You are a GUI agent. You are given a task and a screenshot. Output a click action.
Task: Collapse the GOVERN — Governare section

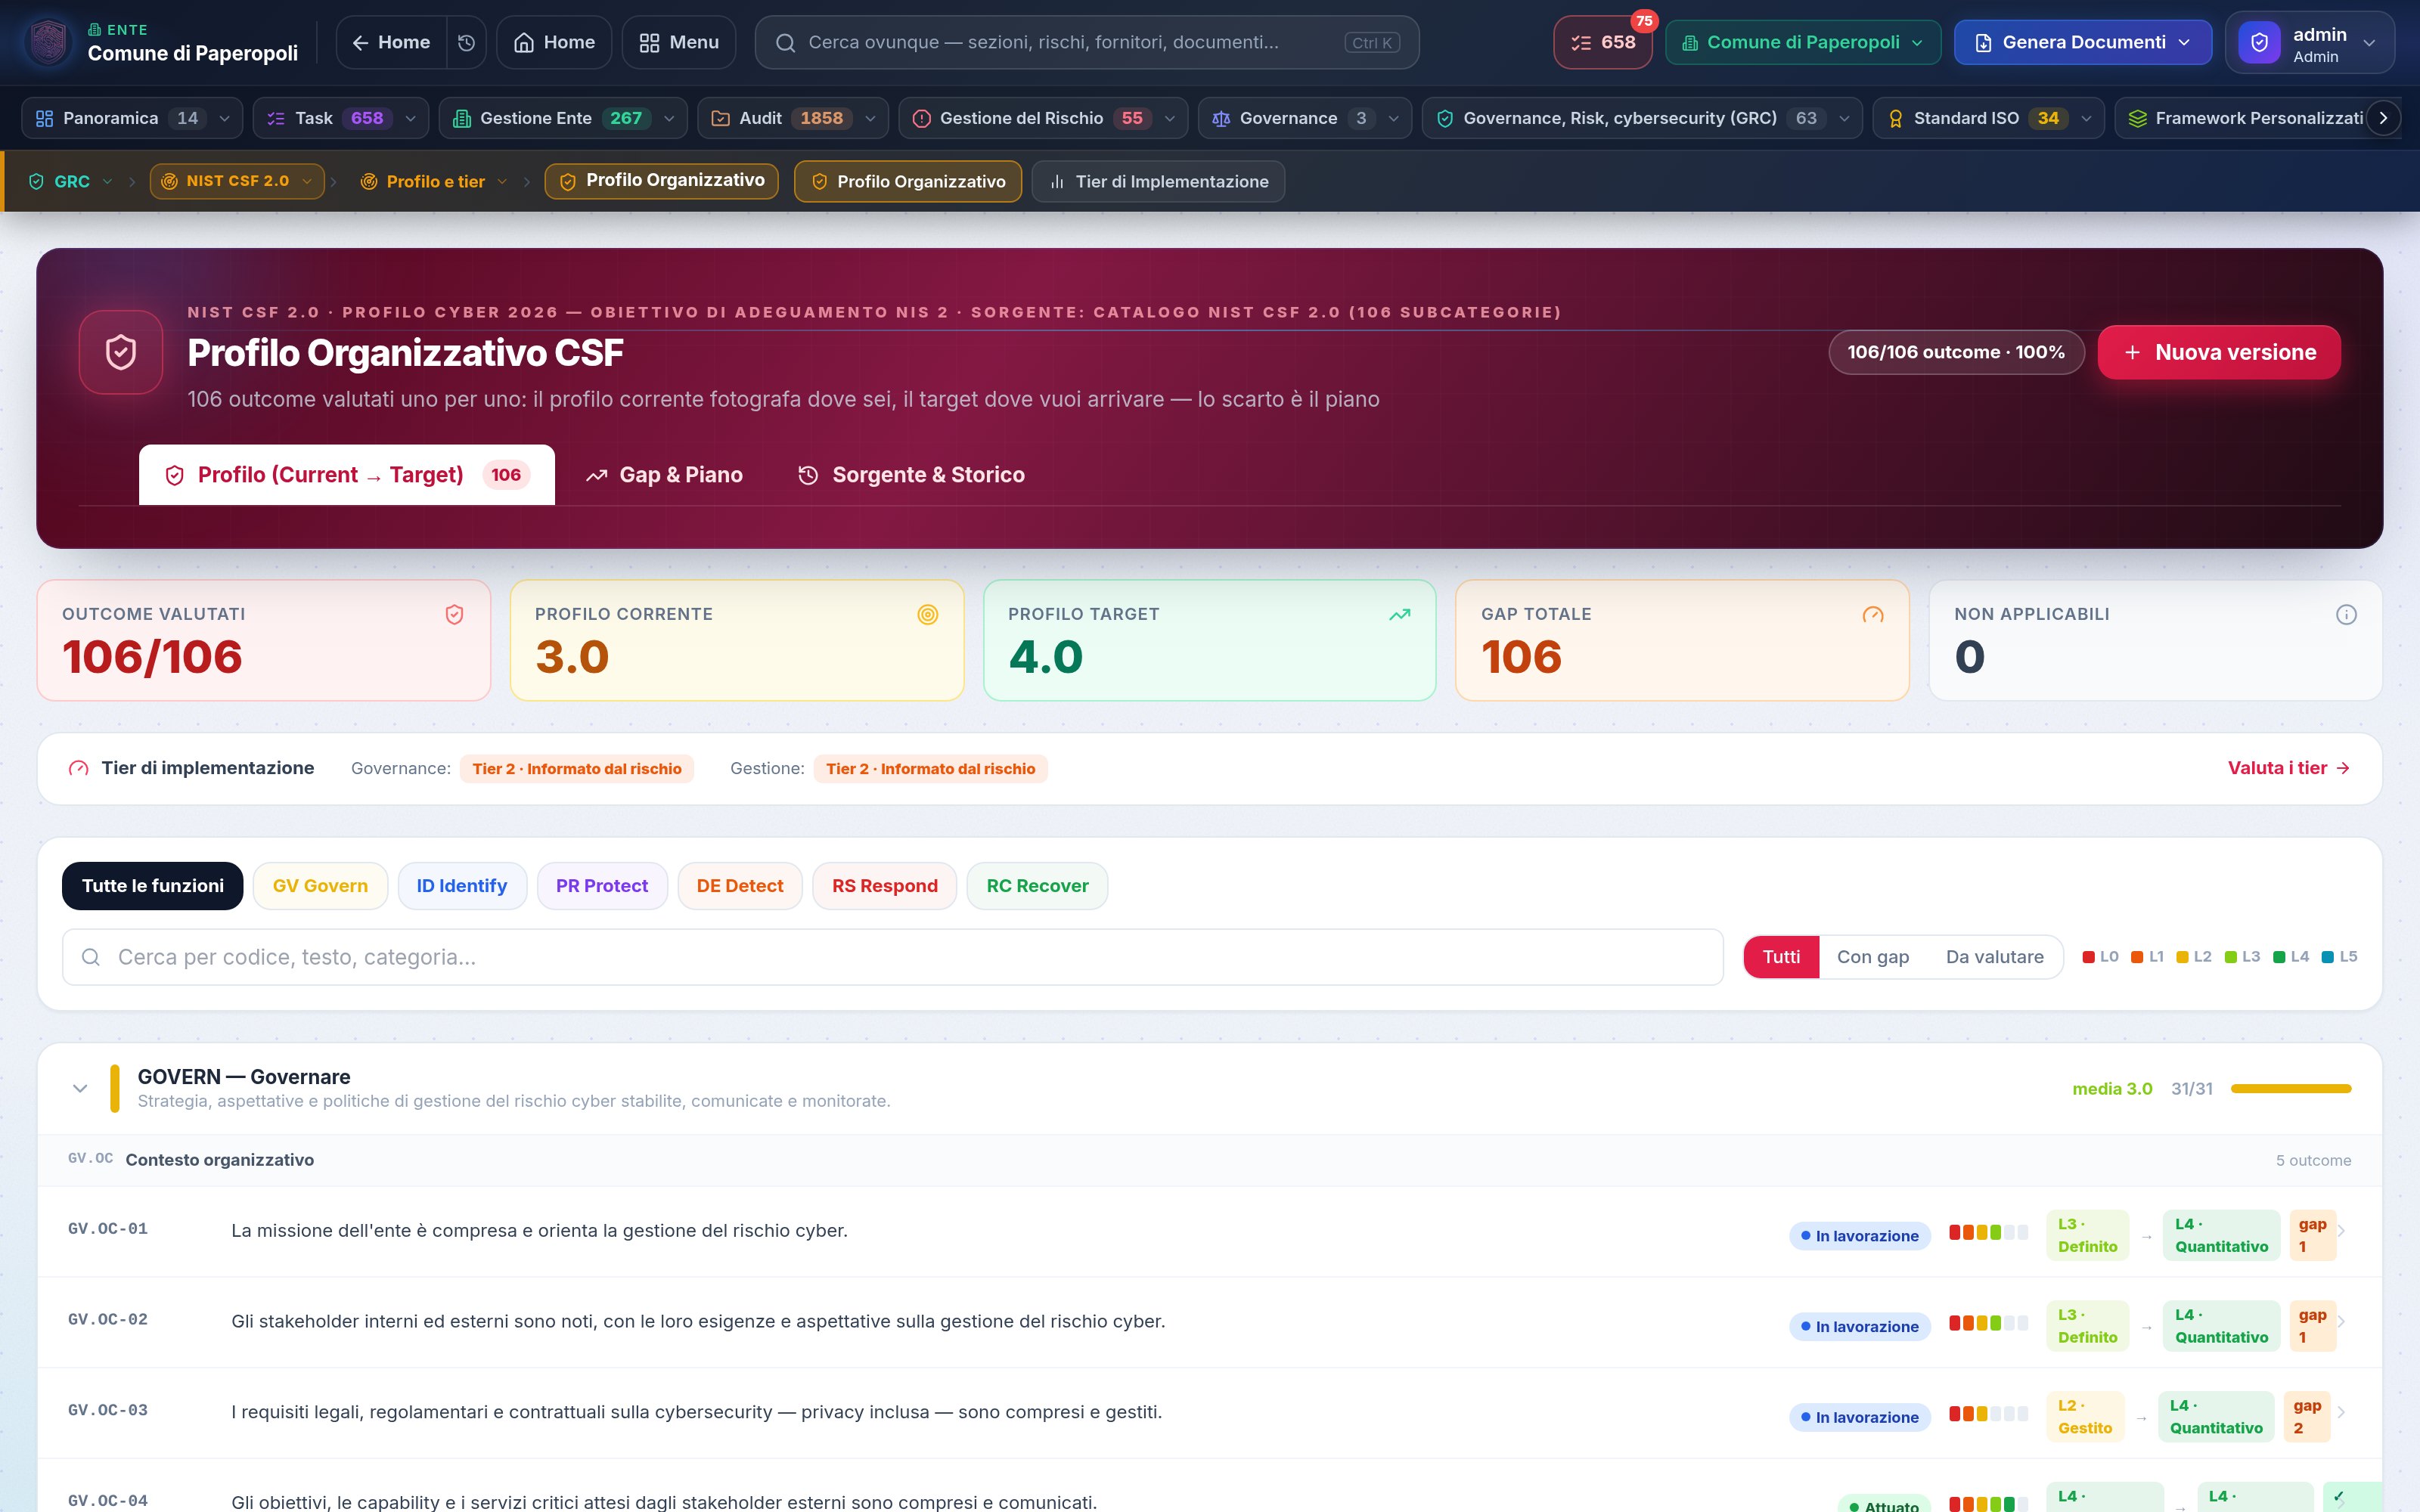coord(80,1088)
